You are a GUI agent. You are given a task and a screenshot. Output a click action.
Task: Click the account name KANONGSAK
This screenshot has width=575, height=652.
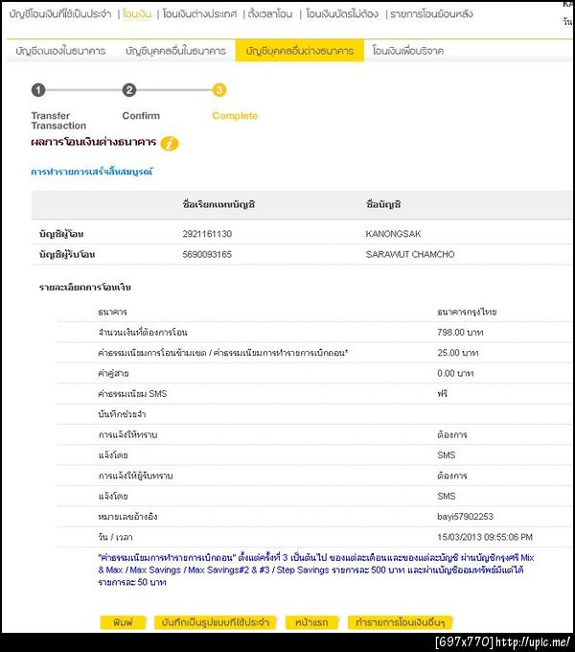[x=393, y=234]
